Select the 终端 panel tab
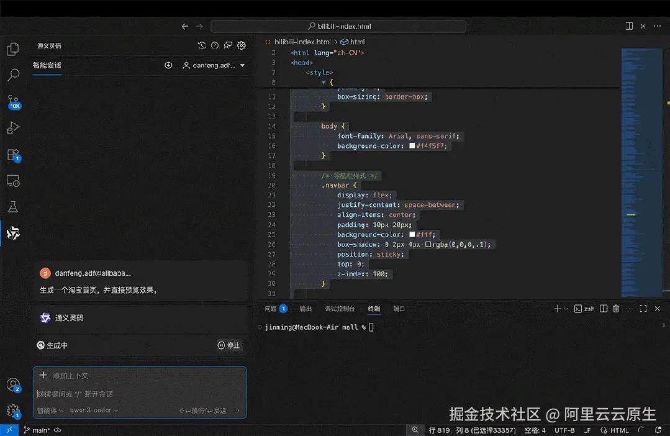The height and width of the screenshot is (436, 670). (374, 309)
